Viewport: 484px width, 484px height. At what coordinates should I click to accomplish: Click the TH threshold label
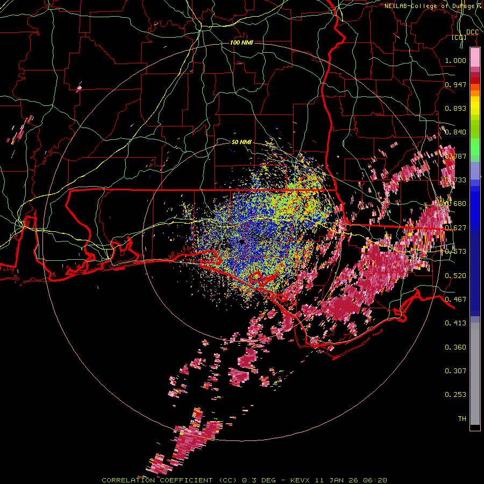tap(462, 418)
